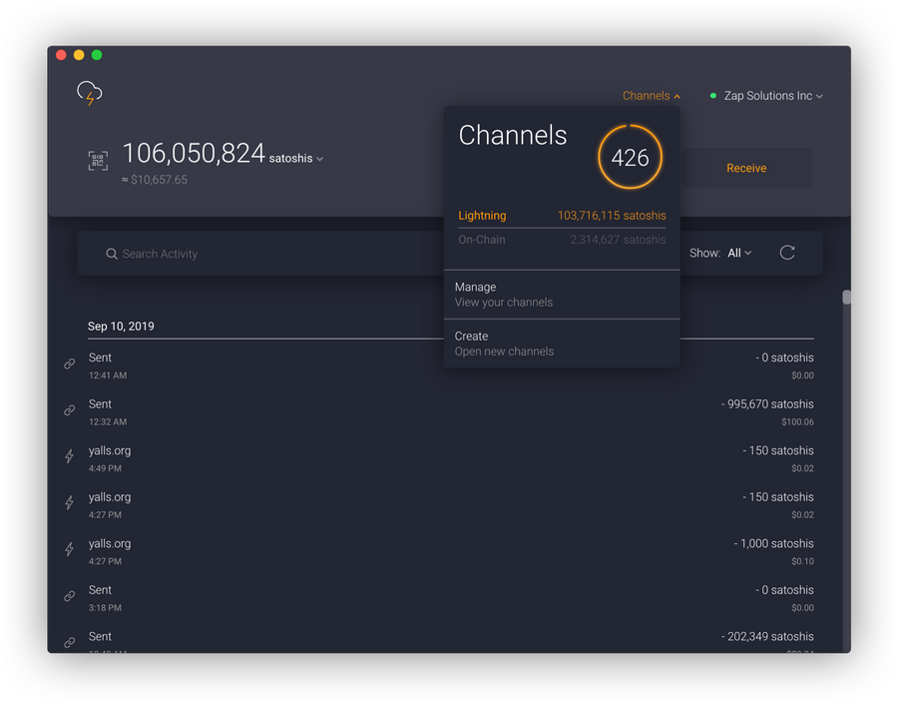Collapse the Channels dropdown menu
Image resolution: width=898 pixels, height=702 pixels.
pyautogui.click(x=652, y=96)
